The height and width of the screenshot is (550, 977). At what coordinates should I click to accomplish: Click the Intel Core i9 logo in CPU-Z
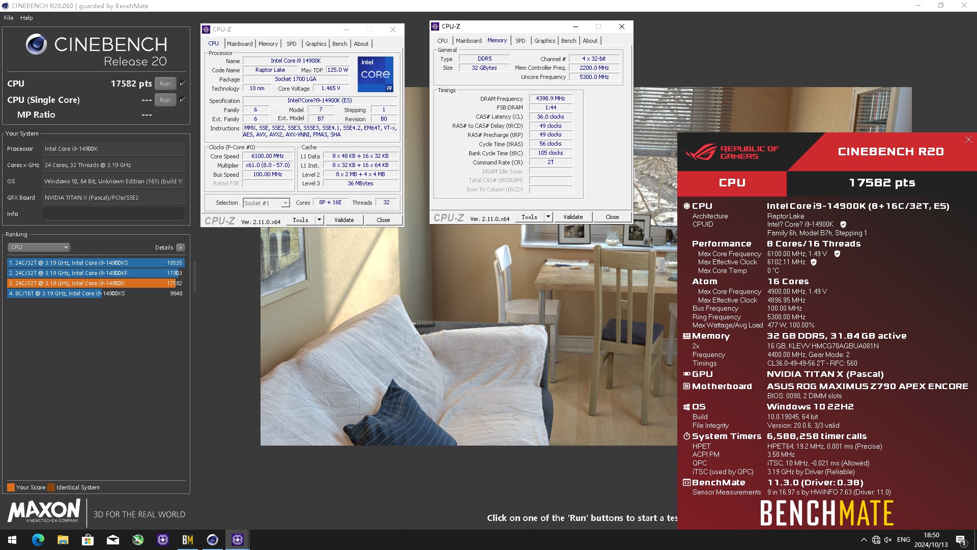click(376, 74)
